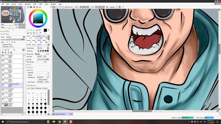Select the Eyedropper tool

40,33
